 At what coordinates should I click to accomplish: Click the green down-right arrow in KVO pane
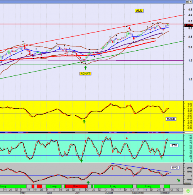pos(178,180)
